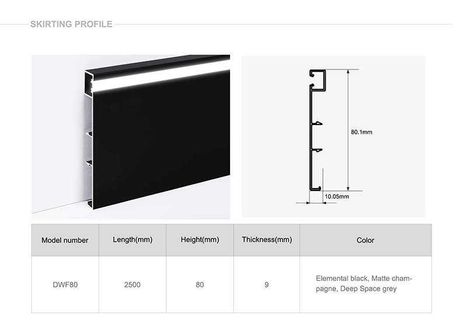Screen dimensions: 467x330
Task: Click the 80 height value cell
Action: pyautogui.click(x=200, y=285)
